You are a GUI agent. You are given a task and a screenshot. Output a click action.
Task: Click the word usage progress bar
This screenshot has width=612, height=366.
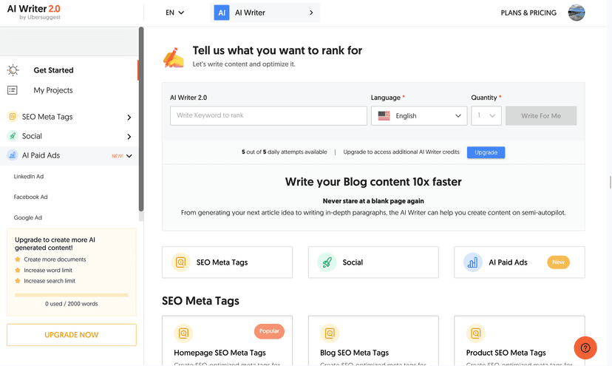point(72,295)
